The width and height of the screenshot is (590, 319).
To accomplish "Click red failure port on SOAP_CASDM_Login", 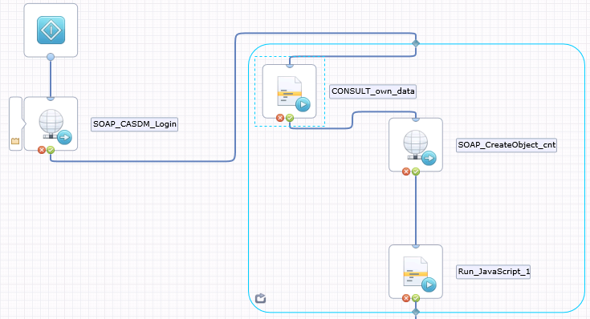I will tap(42, 150).
